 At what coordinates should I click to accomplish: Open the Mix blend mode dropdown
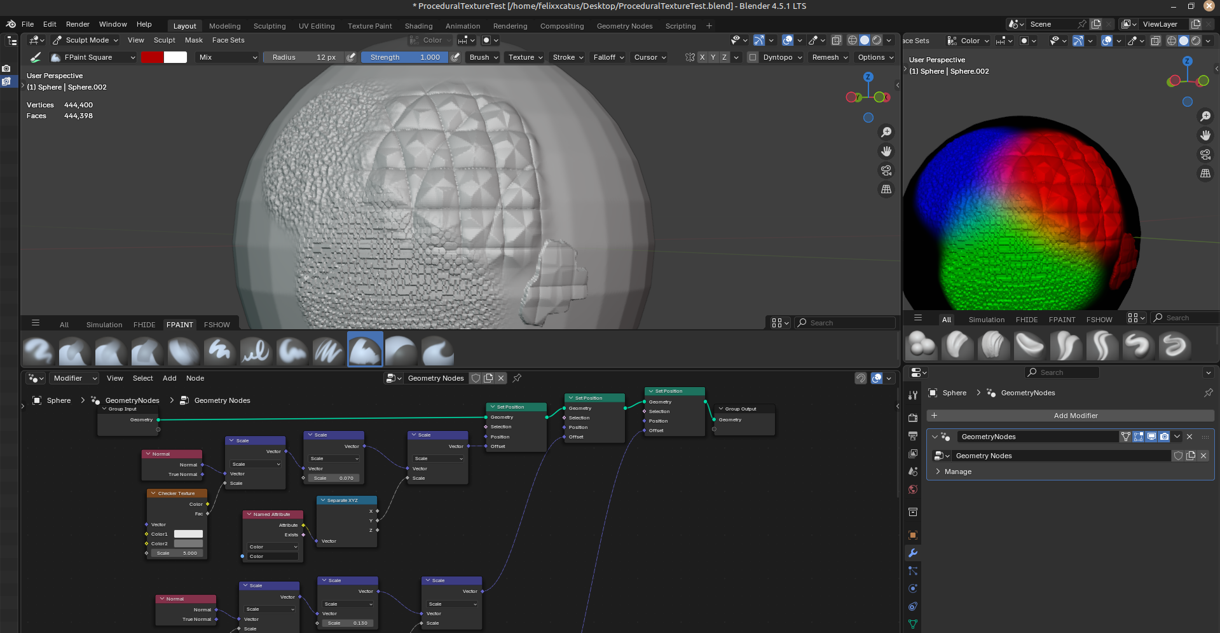(x=228, y=57)
